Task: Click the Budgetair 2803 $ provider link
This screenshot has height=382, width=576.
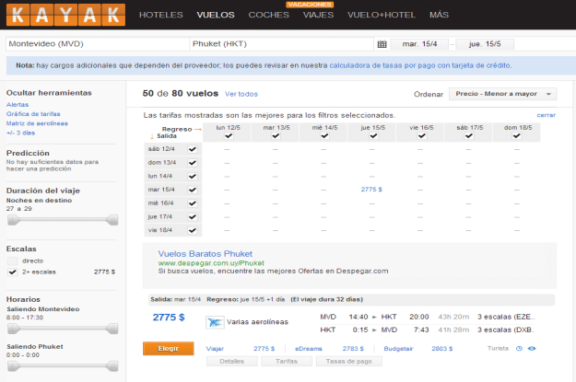Action: point(418,349)
